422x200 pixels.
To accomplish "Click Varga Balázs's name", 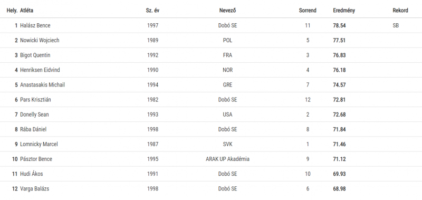I will click(35, 188).
